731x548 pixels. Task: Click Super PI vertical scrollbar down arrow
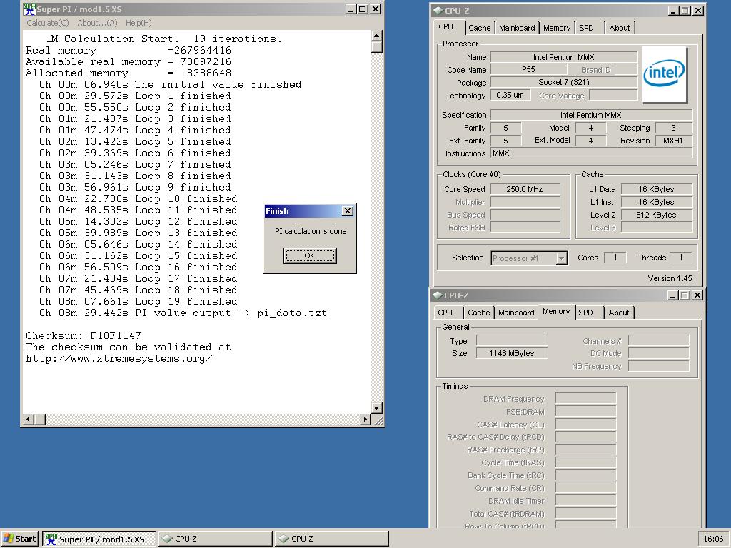pyautogui.click(x=377, y=408)
